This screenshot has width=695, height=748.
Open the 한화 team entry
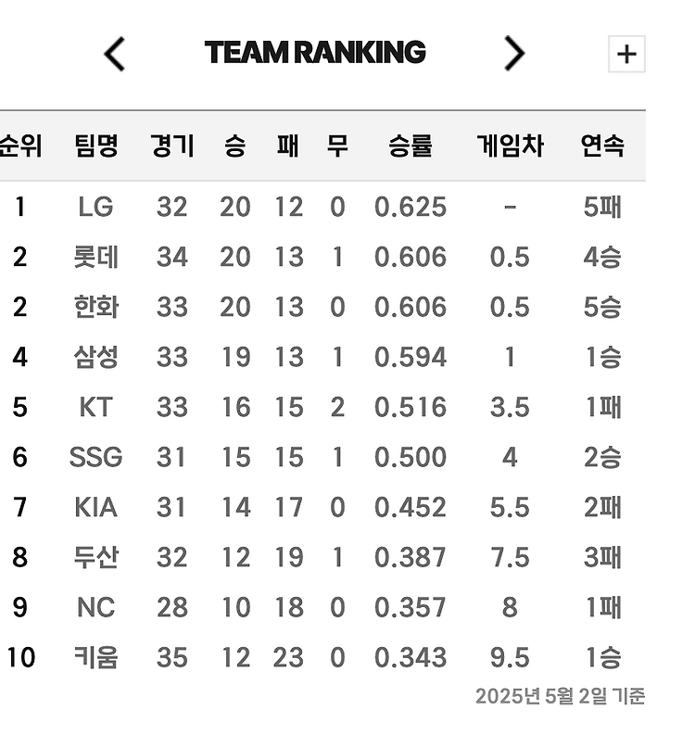point(96,307)
